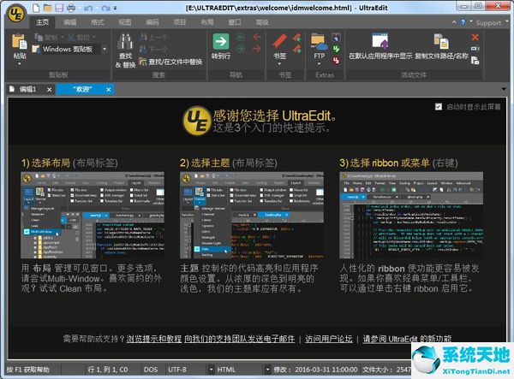The height and width of the screenshot is (379, 514).
Task: Create a new file from quick access toolbar
Action: [x=36, y=8]
